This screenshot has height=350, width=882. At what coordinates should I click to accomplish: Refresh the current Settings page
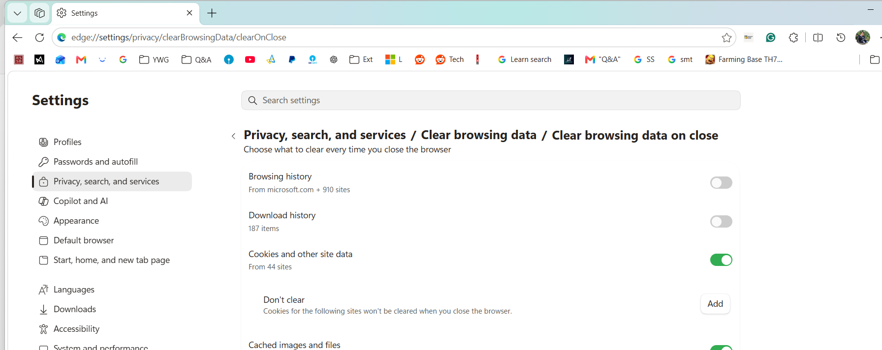tap(40, 37)
